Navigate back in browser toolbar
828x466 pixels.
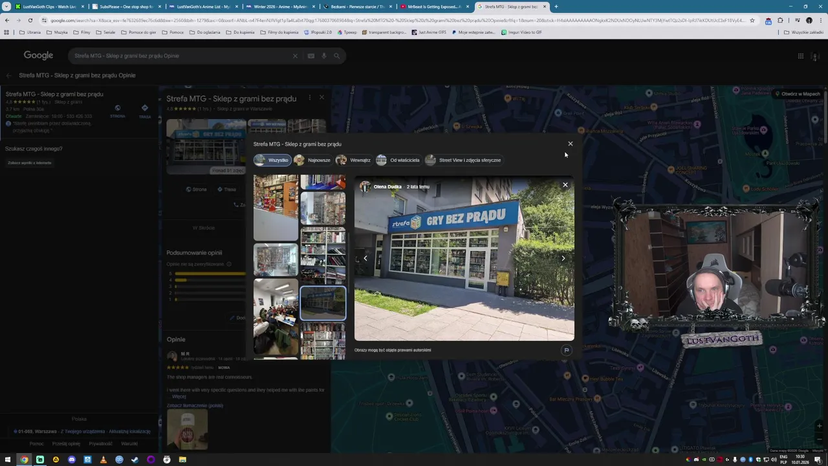point(7,20)
